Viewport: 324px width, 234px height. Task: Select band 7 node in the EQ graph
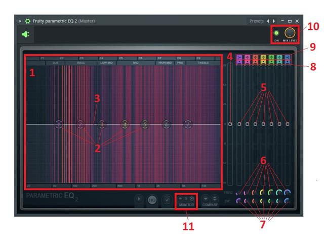pos(188,124)
